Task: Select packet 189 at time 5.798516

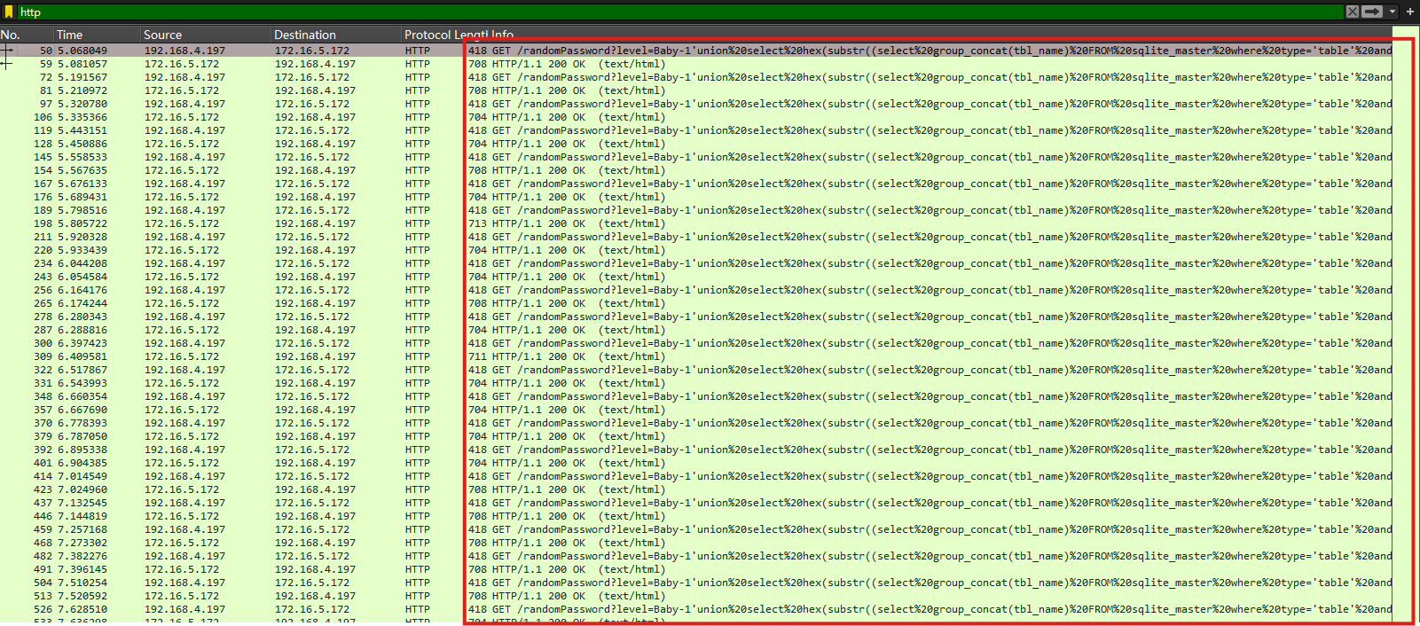Action: (696, 210)
